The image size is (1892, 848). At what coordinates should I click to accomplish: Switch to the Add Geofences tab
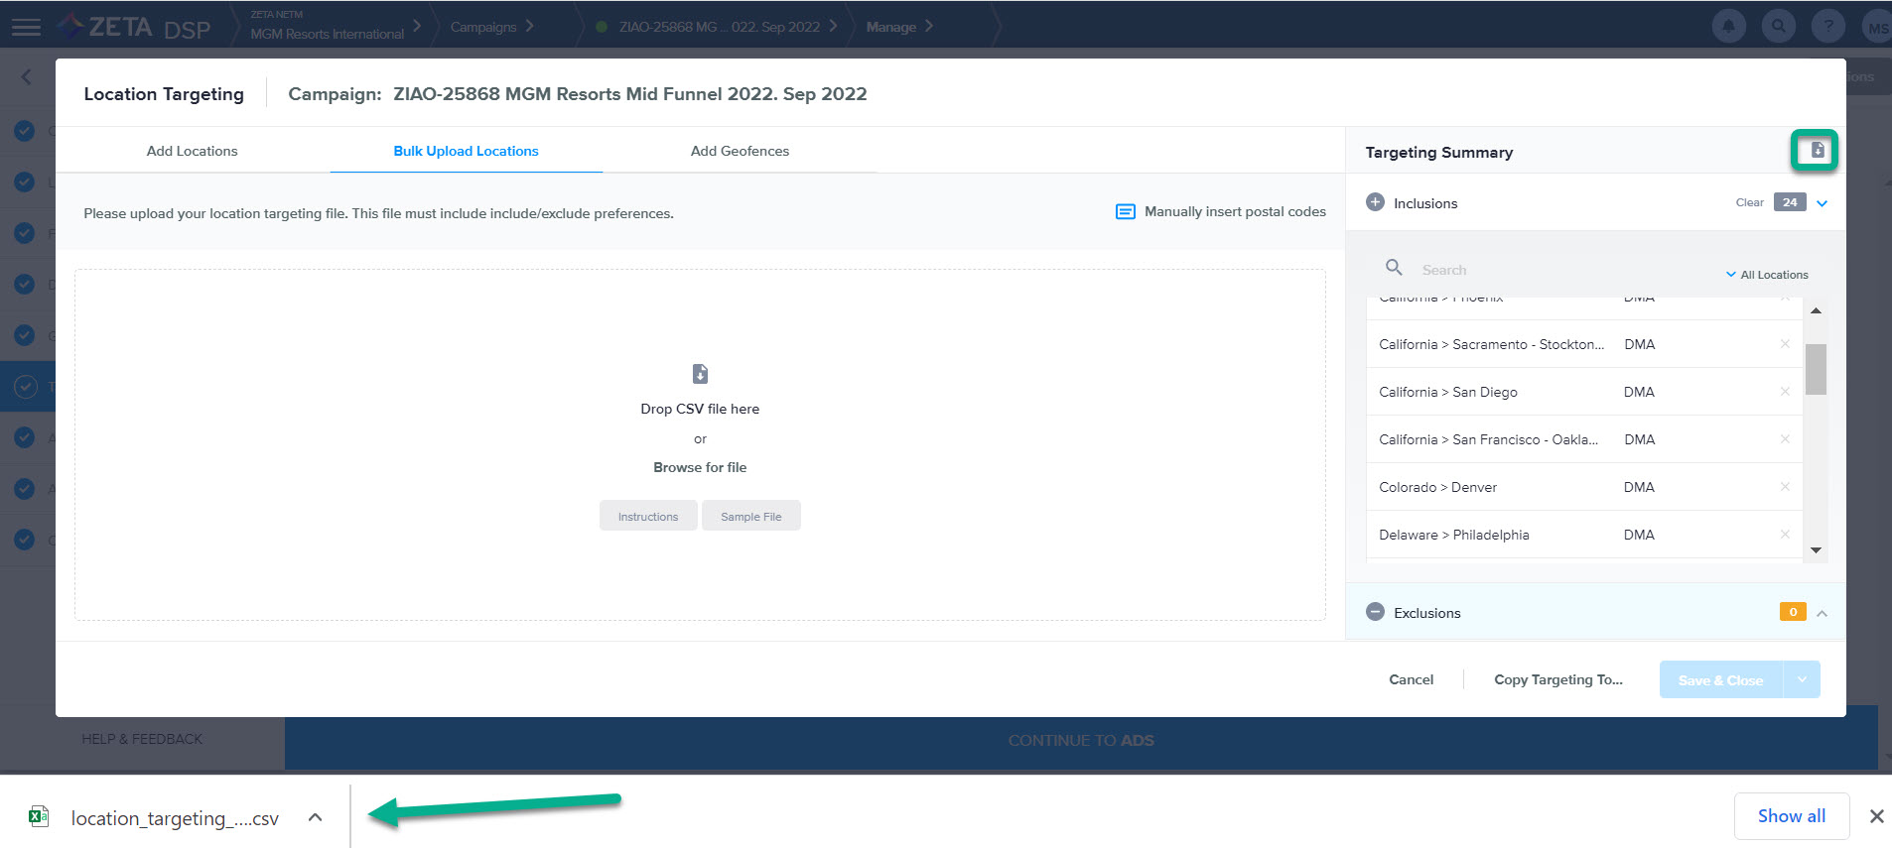[740, 151]
